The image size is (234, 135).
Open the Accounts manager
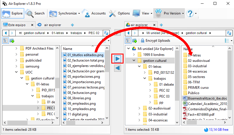point(94,13)
